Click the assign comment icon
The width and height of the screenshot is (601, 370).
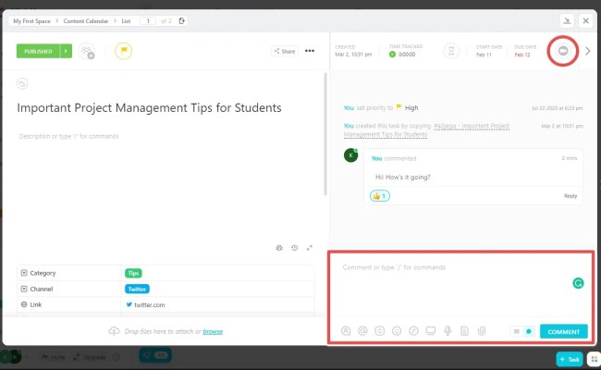point(346,331)
